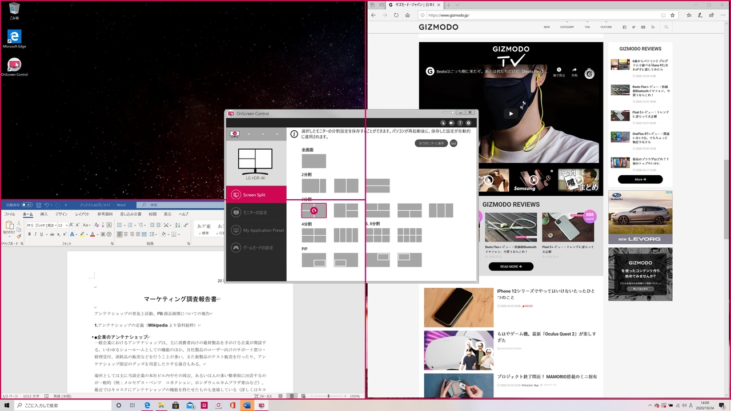Screen dimensions: 731x411
Task: Click the READ MORE button on Gizmodo
Action: point(511,267)
